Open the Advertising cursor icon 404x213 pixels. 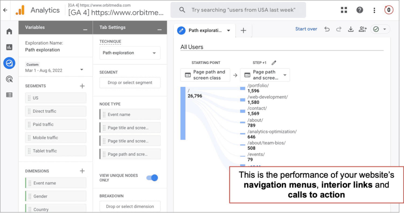point(9,79)
